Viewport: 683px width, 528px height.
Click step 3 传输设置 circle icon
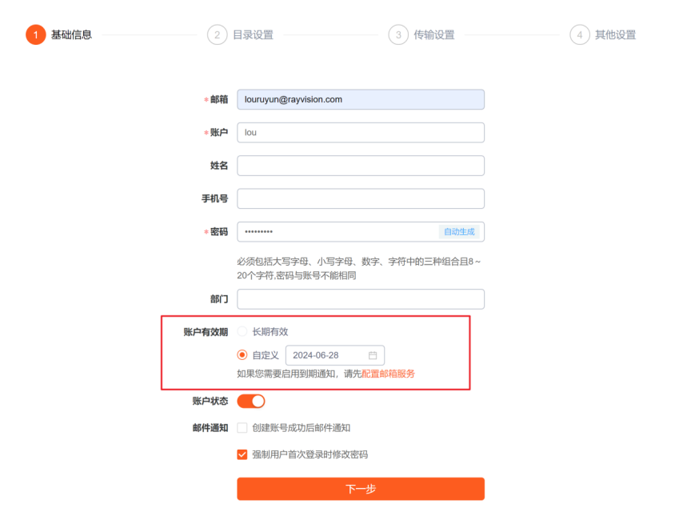(x=398, y=34)
